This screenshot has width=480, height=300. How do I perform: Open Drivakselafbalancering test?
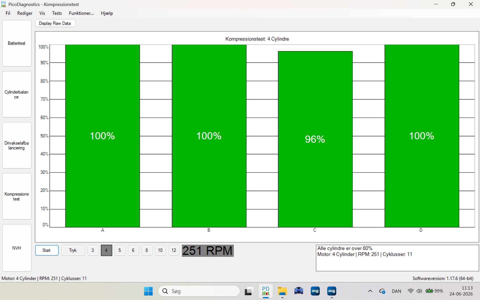click(x=17, y=145)
